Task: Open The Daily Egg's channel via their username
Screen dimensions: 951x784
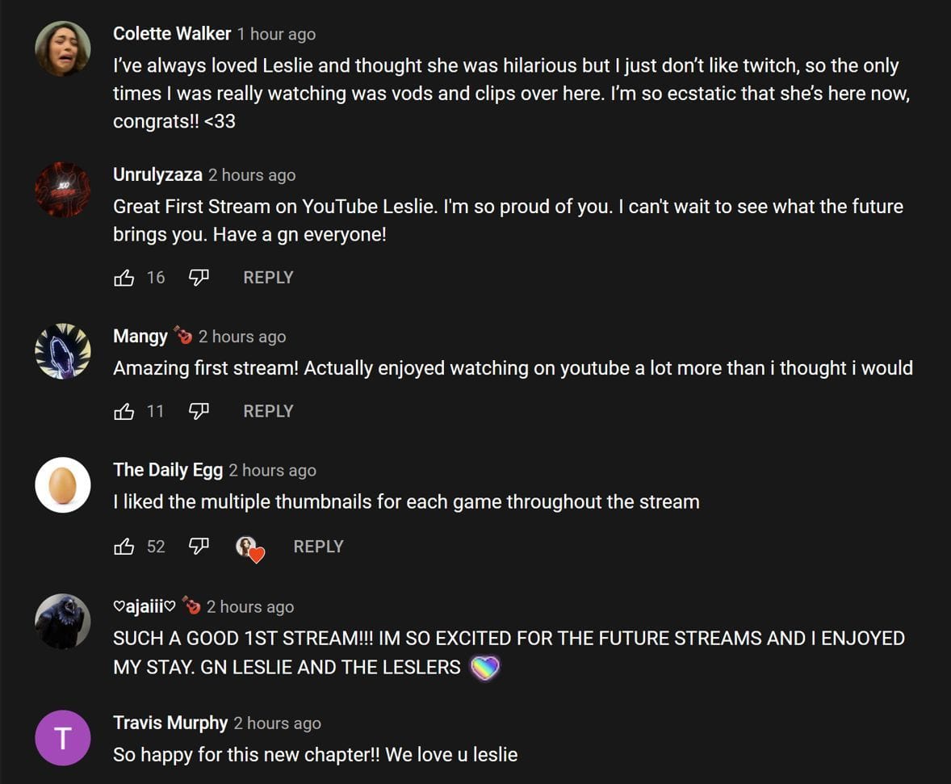Action: tap(167, 469)
